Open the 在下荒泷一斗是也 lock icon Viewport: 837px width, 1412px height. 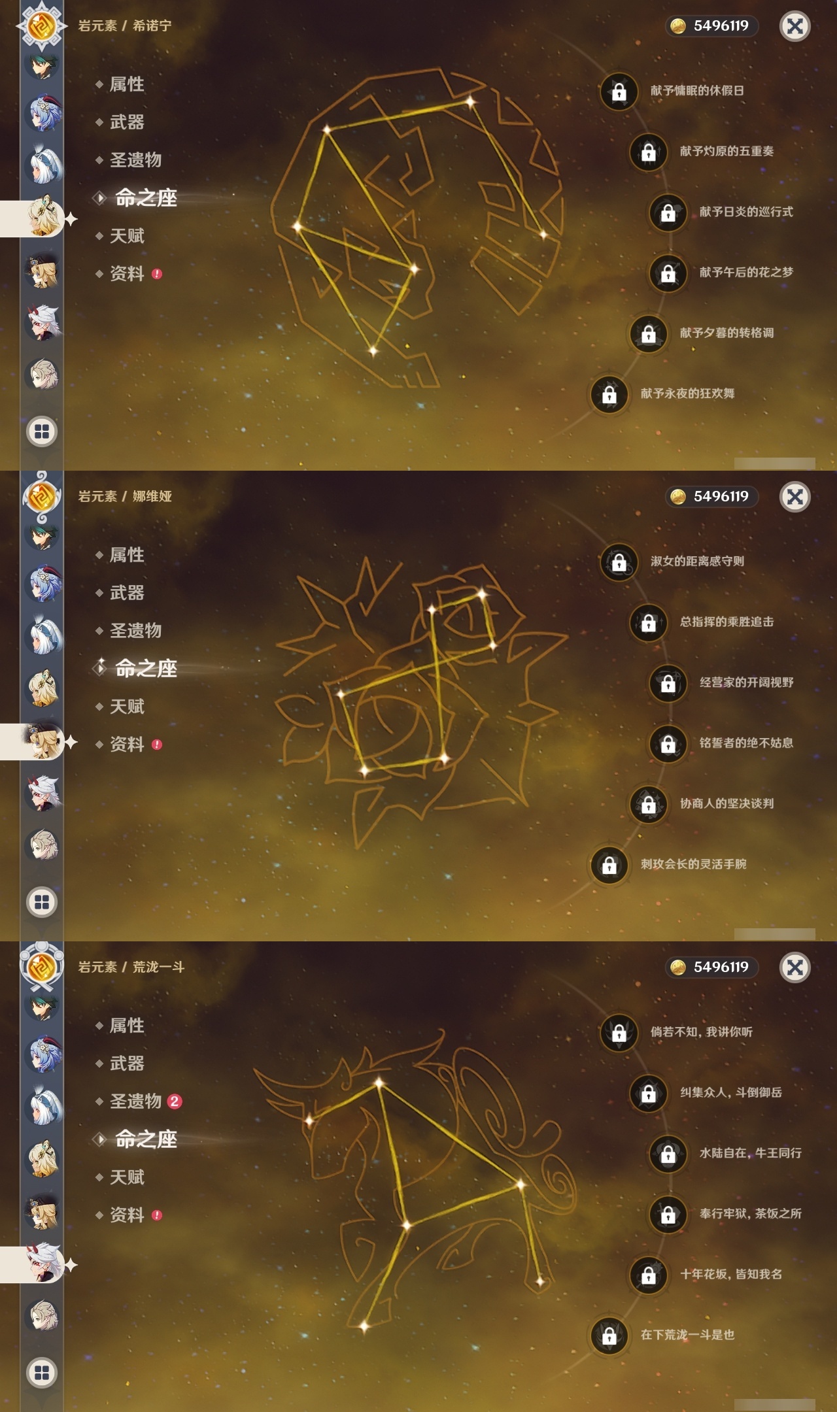pyautogui.click(x=609, y=1336)
